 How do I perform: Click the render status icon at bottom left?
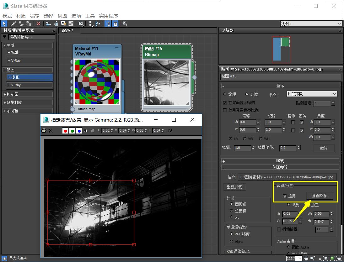(x=4, y=258)
